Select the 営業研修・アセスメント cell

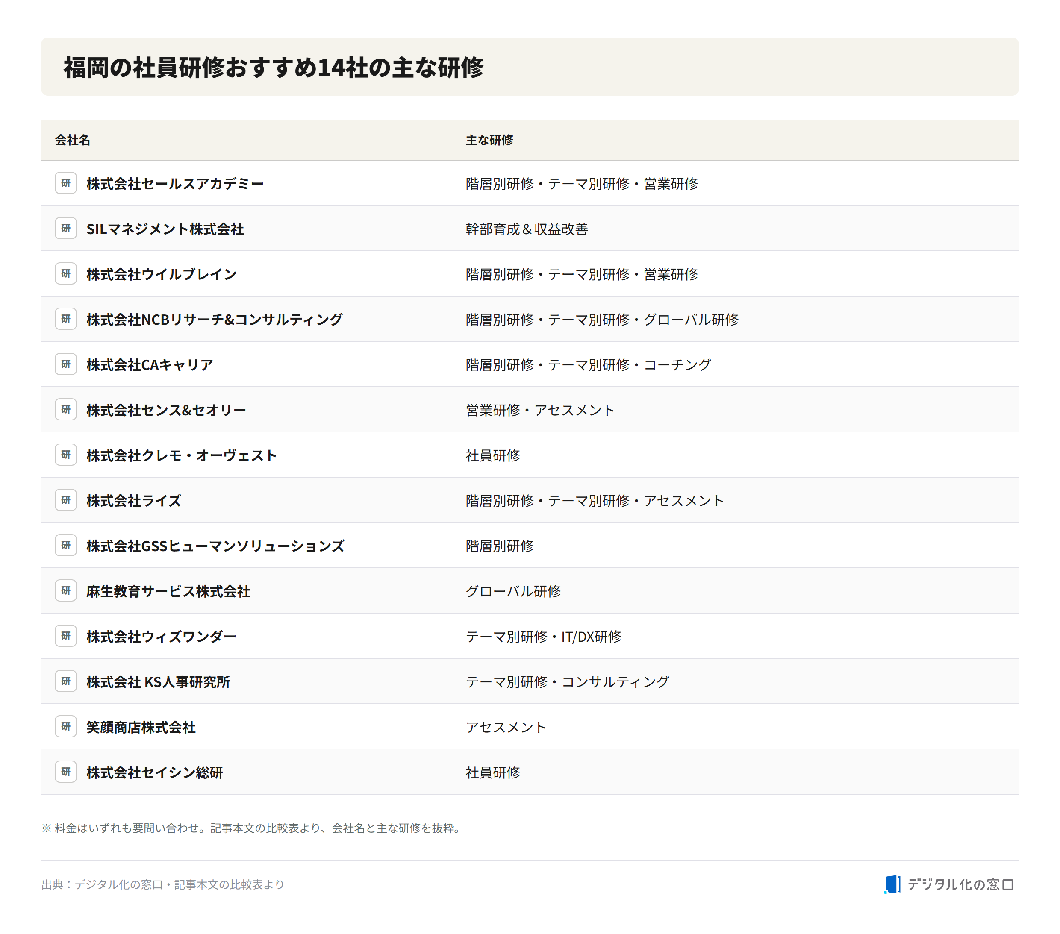tap(540, 410)
